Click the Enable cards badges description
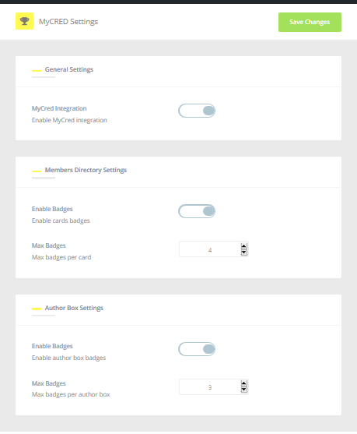Viewport: 357px width, 434px height. tap(61, 221)
